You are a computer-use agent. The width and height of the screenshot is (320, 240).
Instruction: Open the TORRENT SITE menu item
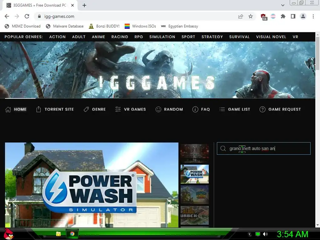55,109
